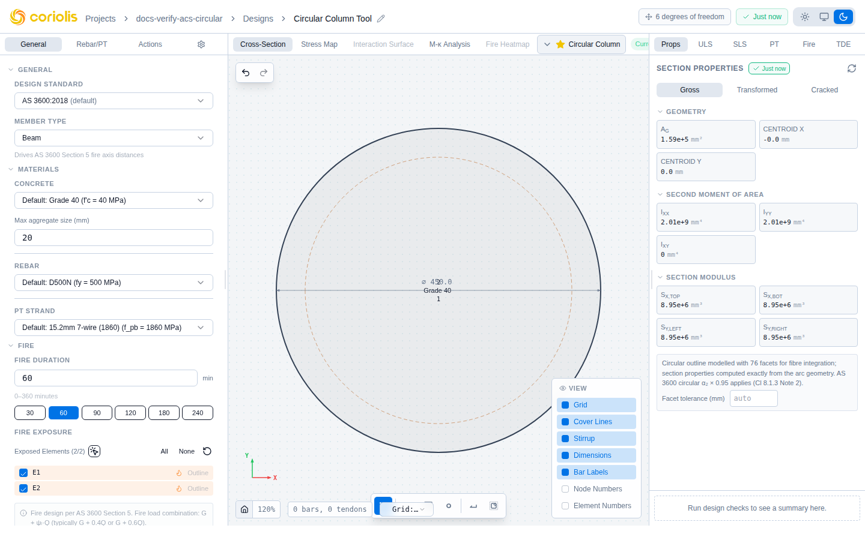Switch to the Fire tab in the right panel
Screen dimensions: 865x540
[809, 44]
